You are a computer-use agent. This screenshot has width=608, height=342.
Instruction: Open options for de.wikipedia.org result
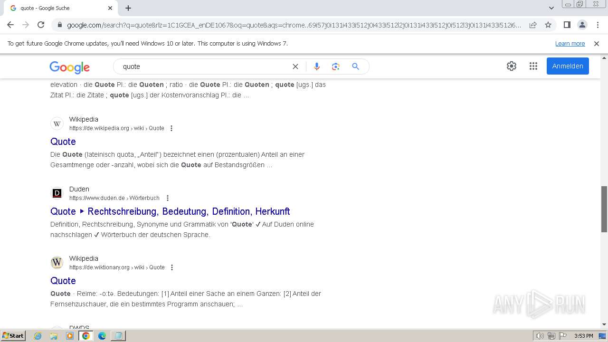click(x=171, y=128)
